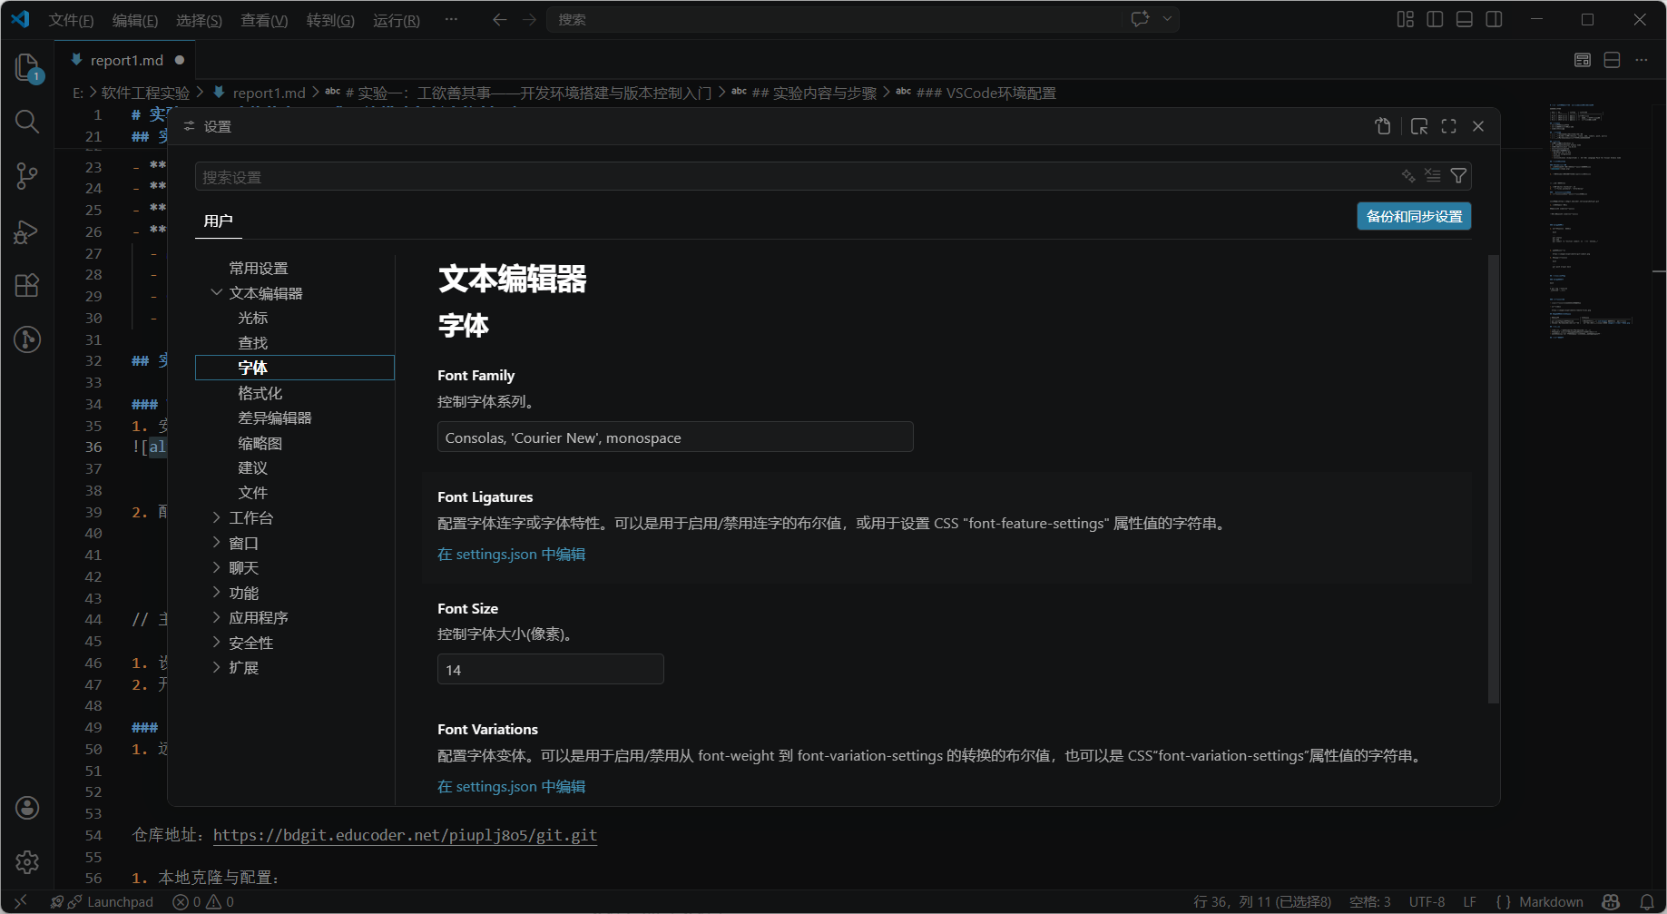Viewport: 1667px width, 914px height.
Task: Open the 文件(F) menu
Action: [71, 20]
